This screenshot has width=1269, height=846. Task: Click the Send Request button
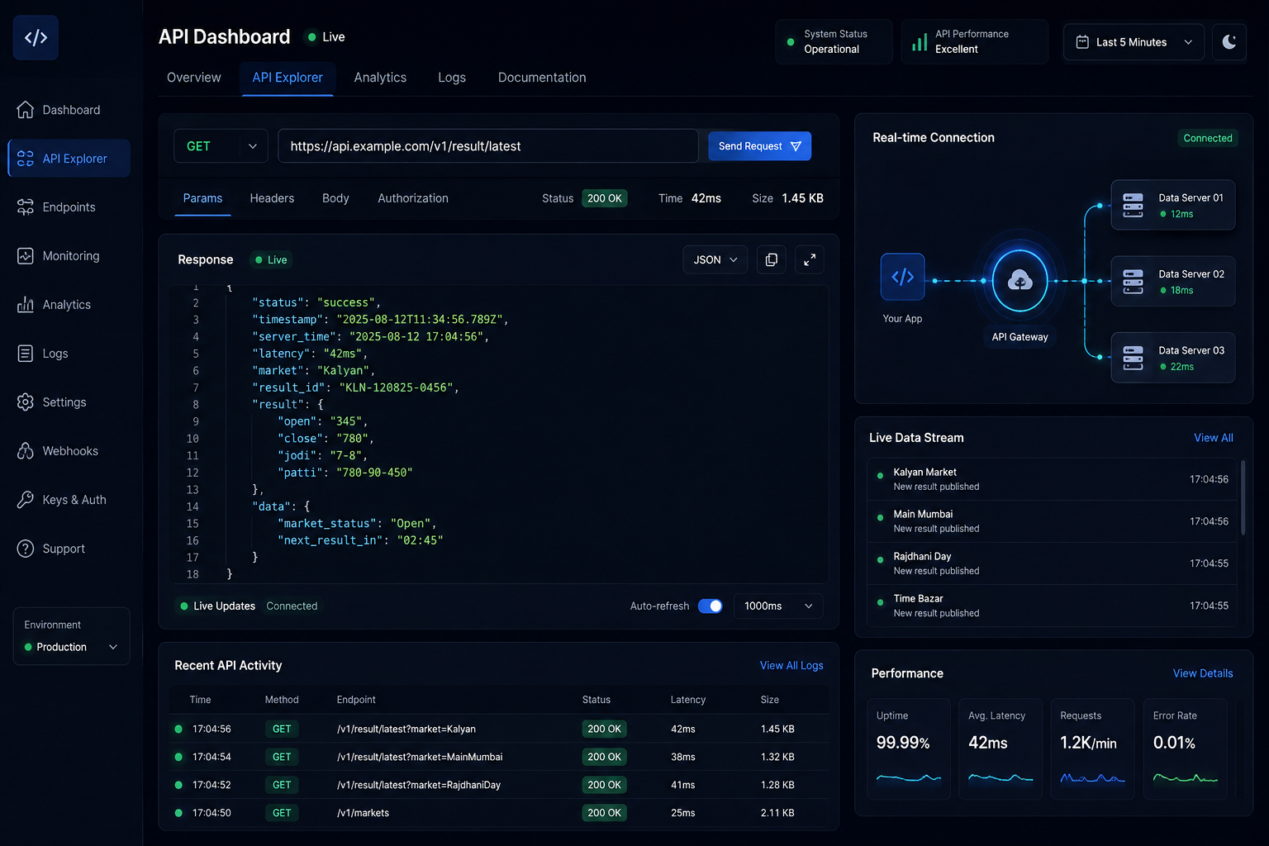click(x=759, y=146)
